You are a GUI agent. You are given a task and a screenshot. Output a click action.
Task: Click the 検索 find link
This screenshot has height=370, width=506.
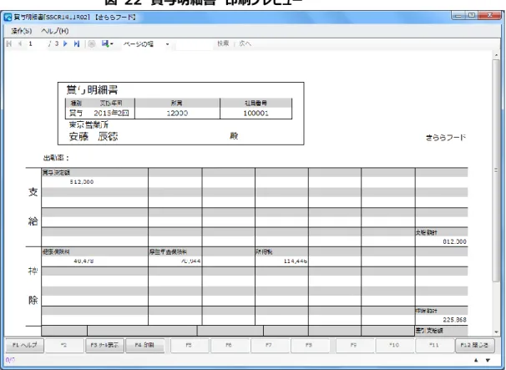tap(223, 43)
